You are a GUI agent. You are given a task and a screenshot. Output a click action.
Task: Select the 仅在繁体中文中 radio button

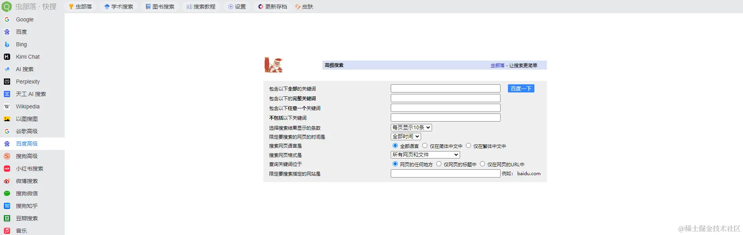click(x=468, y=146)
